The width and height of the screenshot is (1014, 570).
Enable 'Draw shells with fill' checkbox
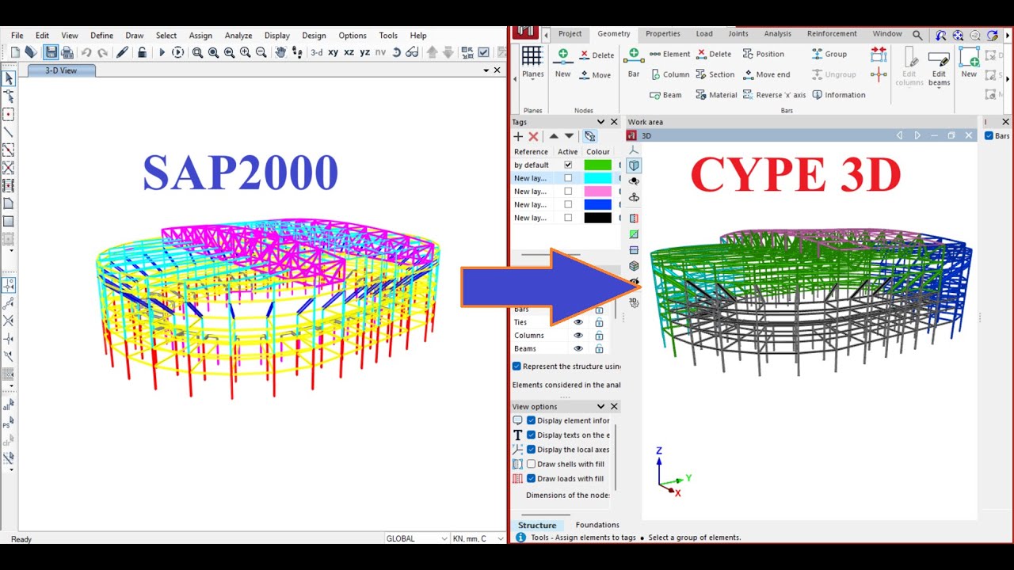click(x=532, y=464)
